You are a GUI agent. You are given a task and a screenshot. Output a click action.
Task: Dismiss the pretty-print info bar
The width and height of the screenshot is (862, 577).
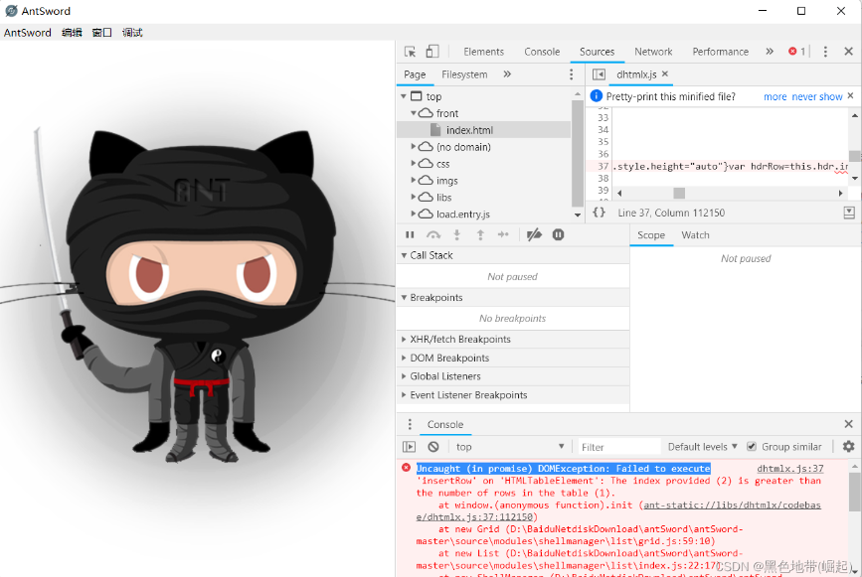(x=850, y=96)
